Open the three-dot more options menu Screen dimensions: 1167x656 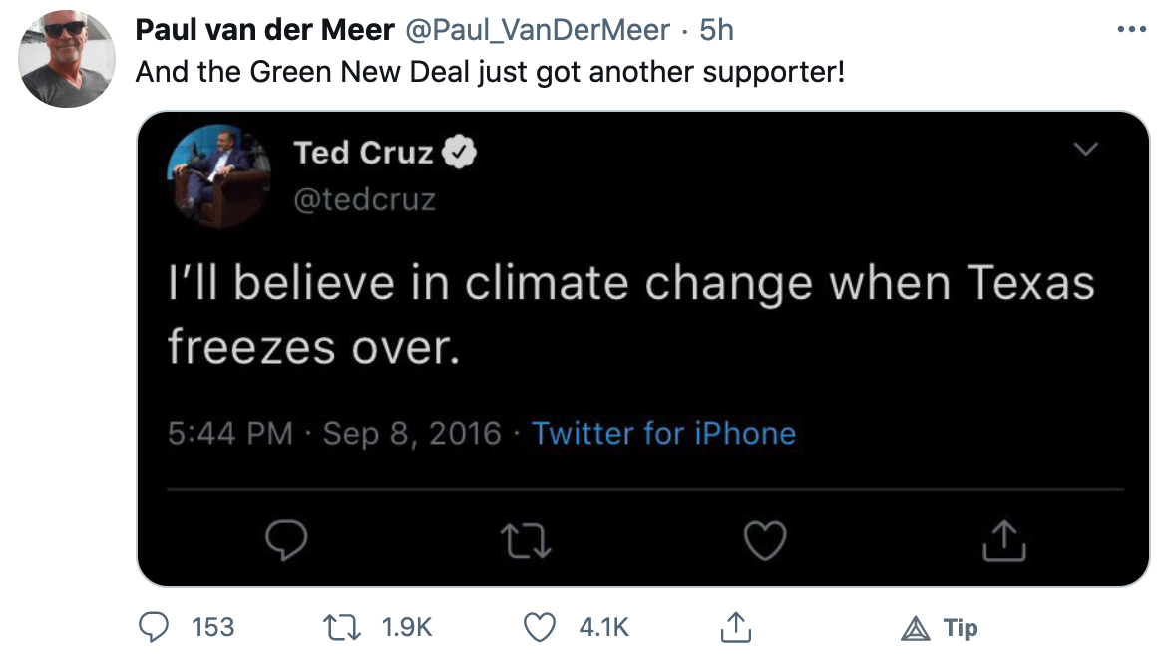coord(1130,28)
